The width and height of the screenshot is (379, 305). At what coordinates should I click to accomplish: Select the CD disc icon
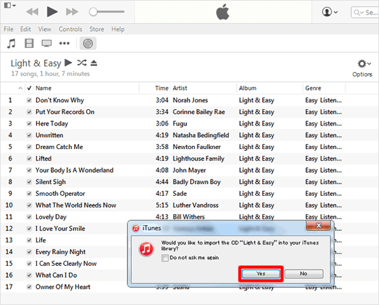coord(88,44)
